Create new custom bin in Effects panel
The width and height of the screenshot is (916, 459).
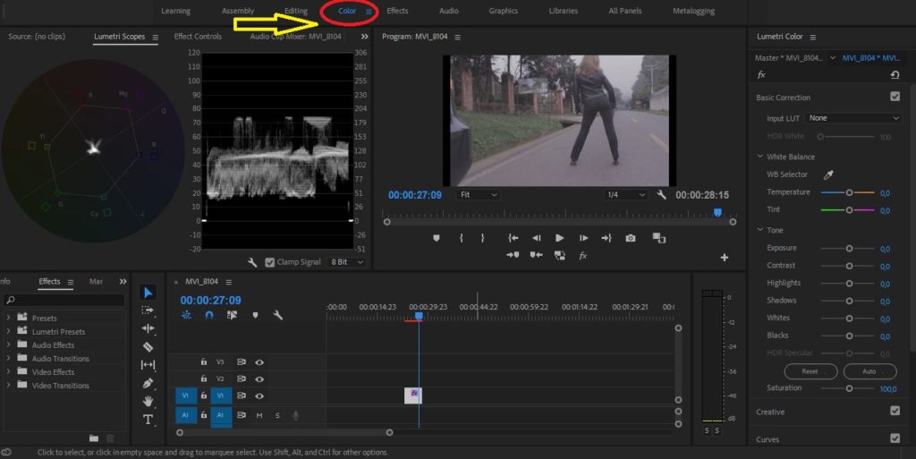[x=93, y=438]
